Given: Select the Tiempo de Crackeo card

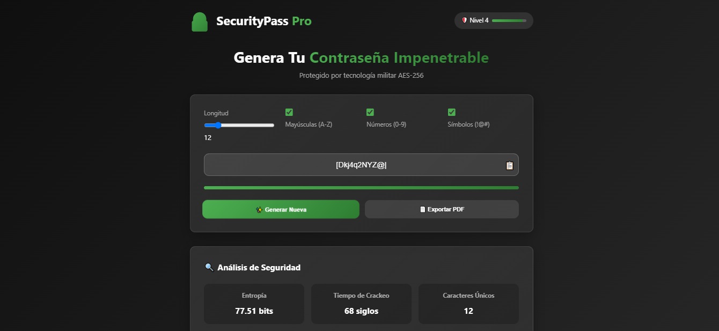Looking at the screenshot, I should click(361, 304).
